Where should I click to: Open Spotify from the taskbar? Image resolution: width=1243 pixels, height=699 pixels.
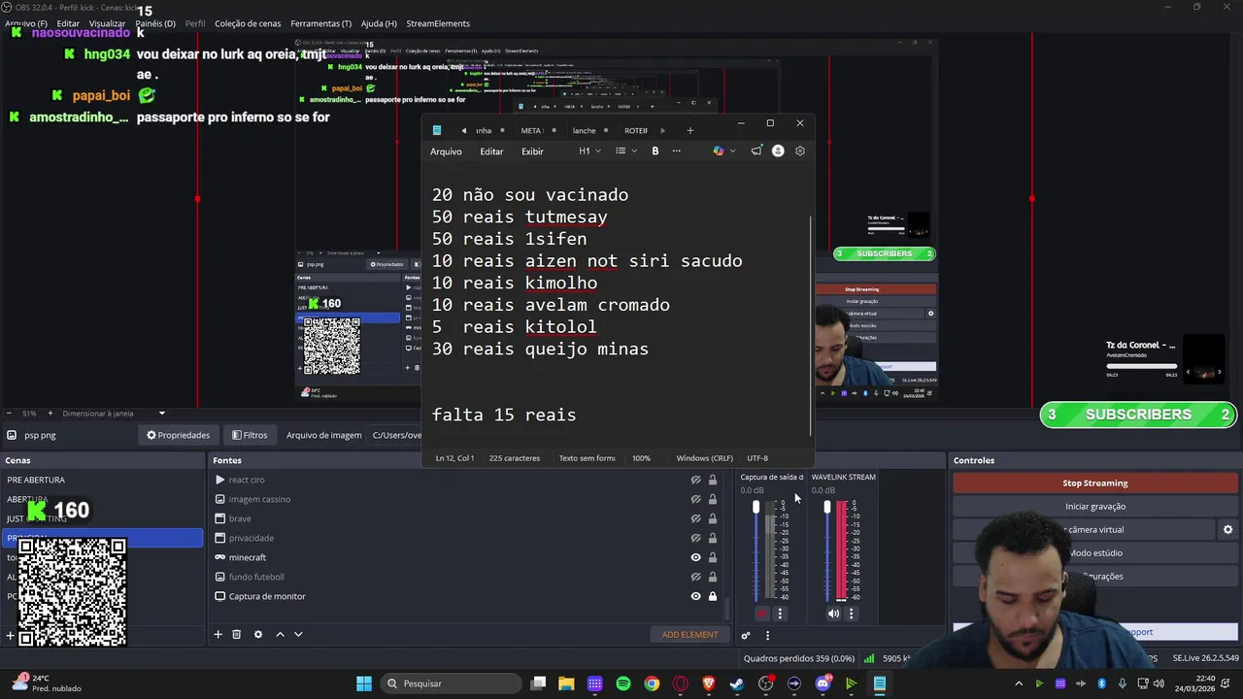[623, 683]
